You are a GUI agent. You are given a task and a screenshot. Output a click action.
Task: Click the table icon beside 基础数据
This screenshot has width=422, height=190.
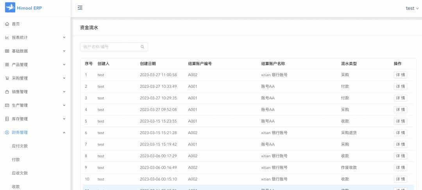pos(7,51)
